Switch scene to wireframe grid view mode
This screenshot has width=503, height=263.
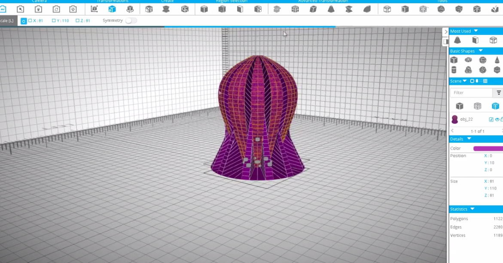pyautogui.click(x=478, y=106)
